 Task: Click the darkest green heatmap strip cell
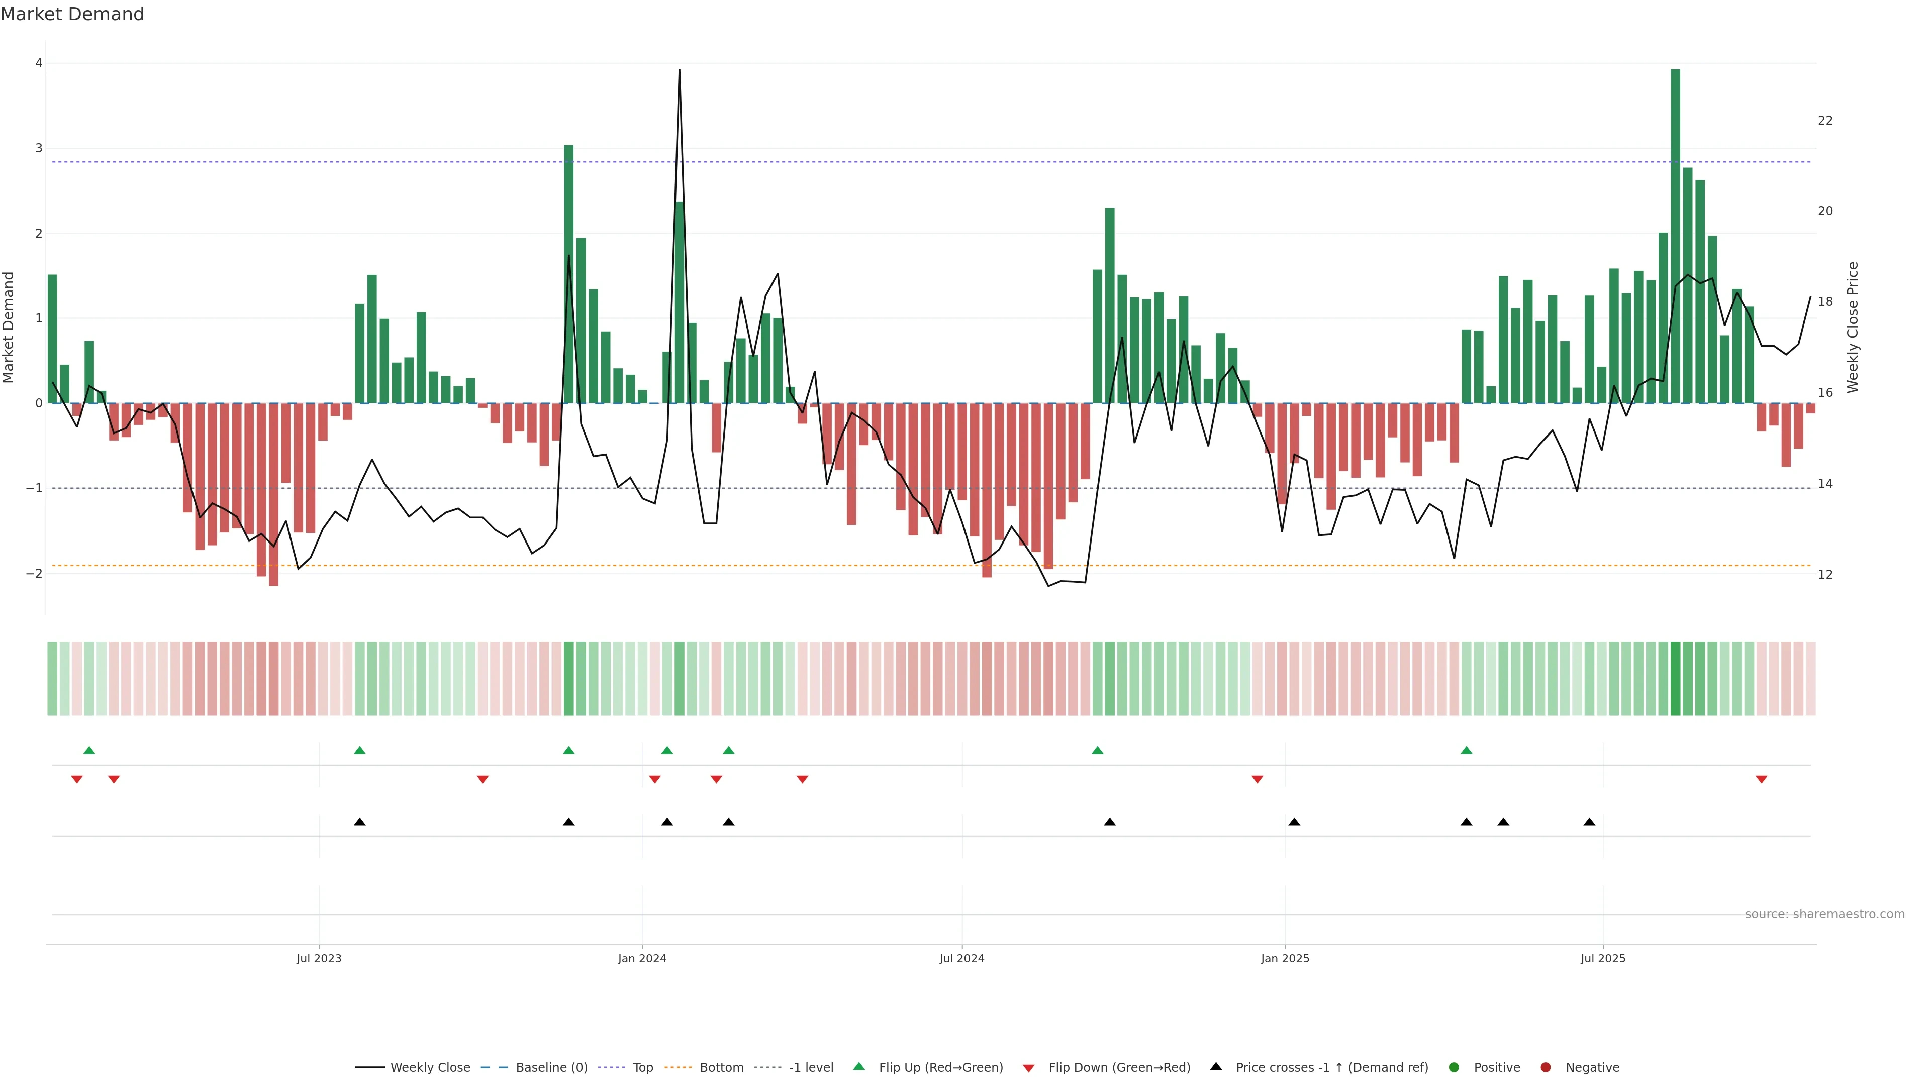click(1675, 679)
